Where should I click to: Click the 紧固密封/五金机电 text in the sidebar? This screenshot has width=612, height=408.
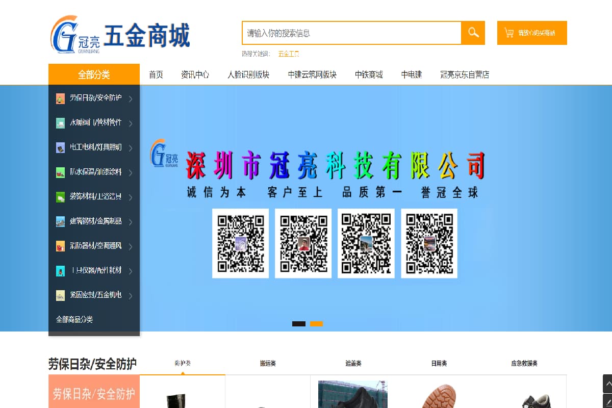(96, 295)
